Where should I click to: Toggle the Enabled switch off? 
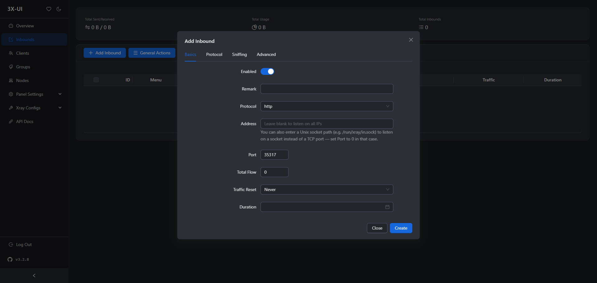pos(267,71)
